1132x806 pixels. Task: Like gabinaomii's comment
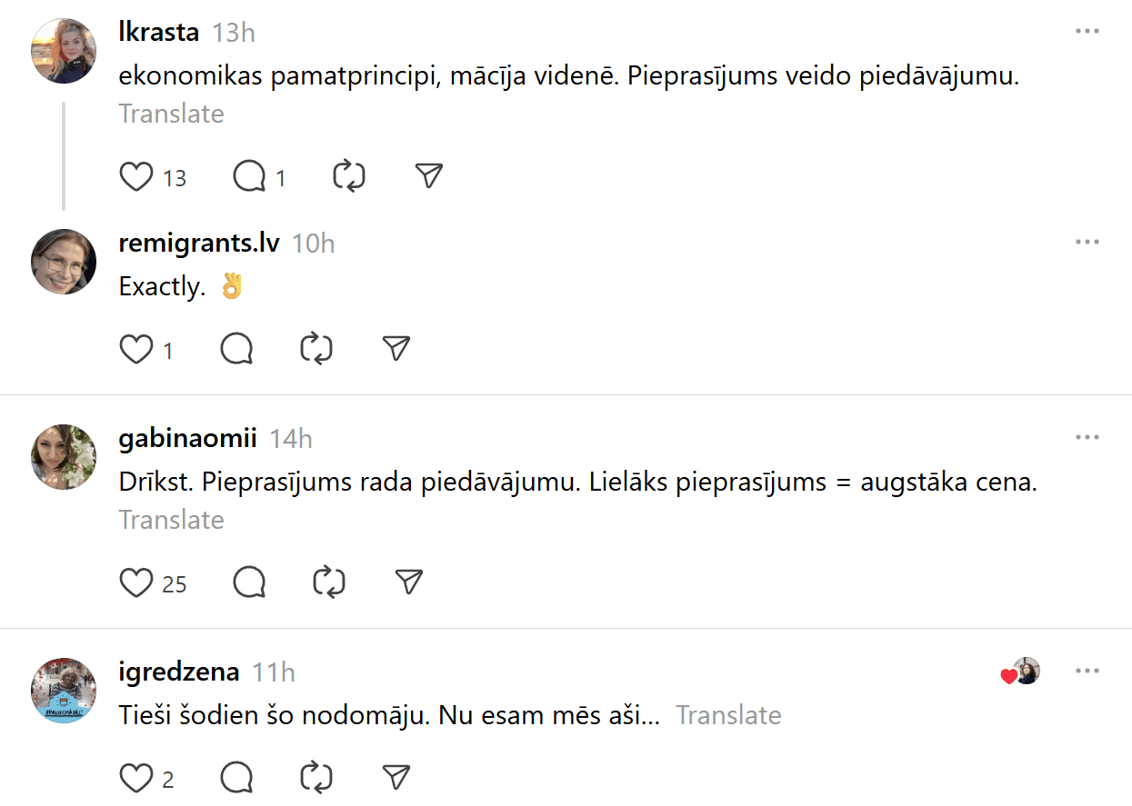pyautogui.click(x=136, y=582)
